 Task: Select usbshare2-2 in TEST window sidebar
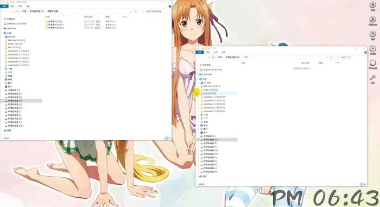pos(213,101)
